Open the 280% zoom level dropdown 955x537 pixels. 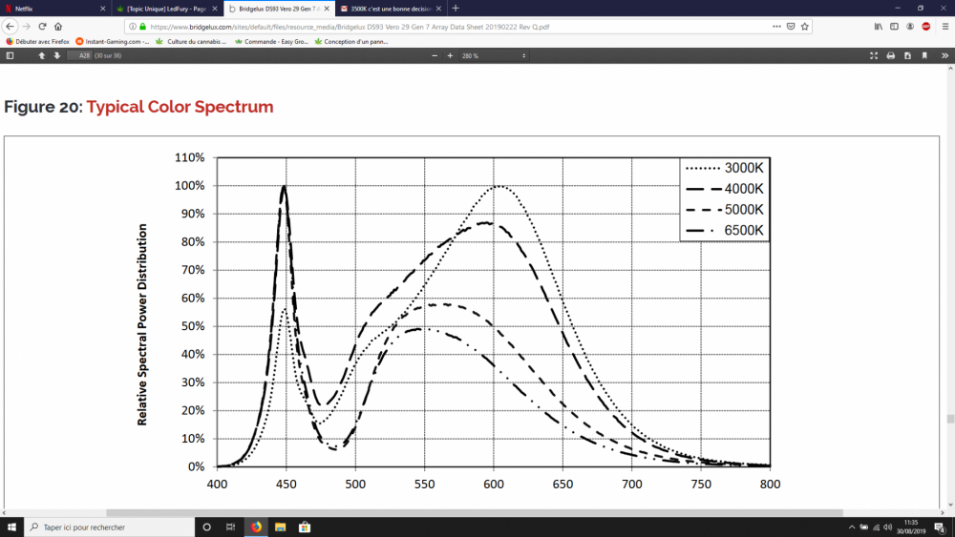pos(494,55)
